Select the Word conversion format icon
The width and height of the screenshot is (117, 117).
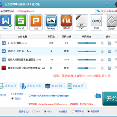6,22
